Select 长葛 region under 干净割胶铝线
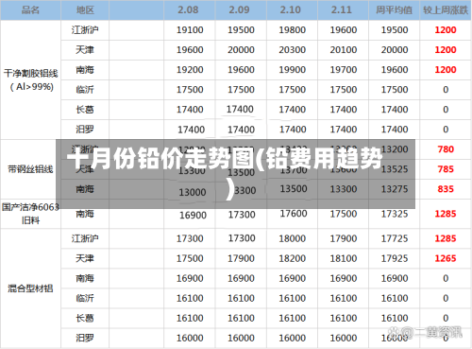Screen dimensions: 472x349 85,110
